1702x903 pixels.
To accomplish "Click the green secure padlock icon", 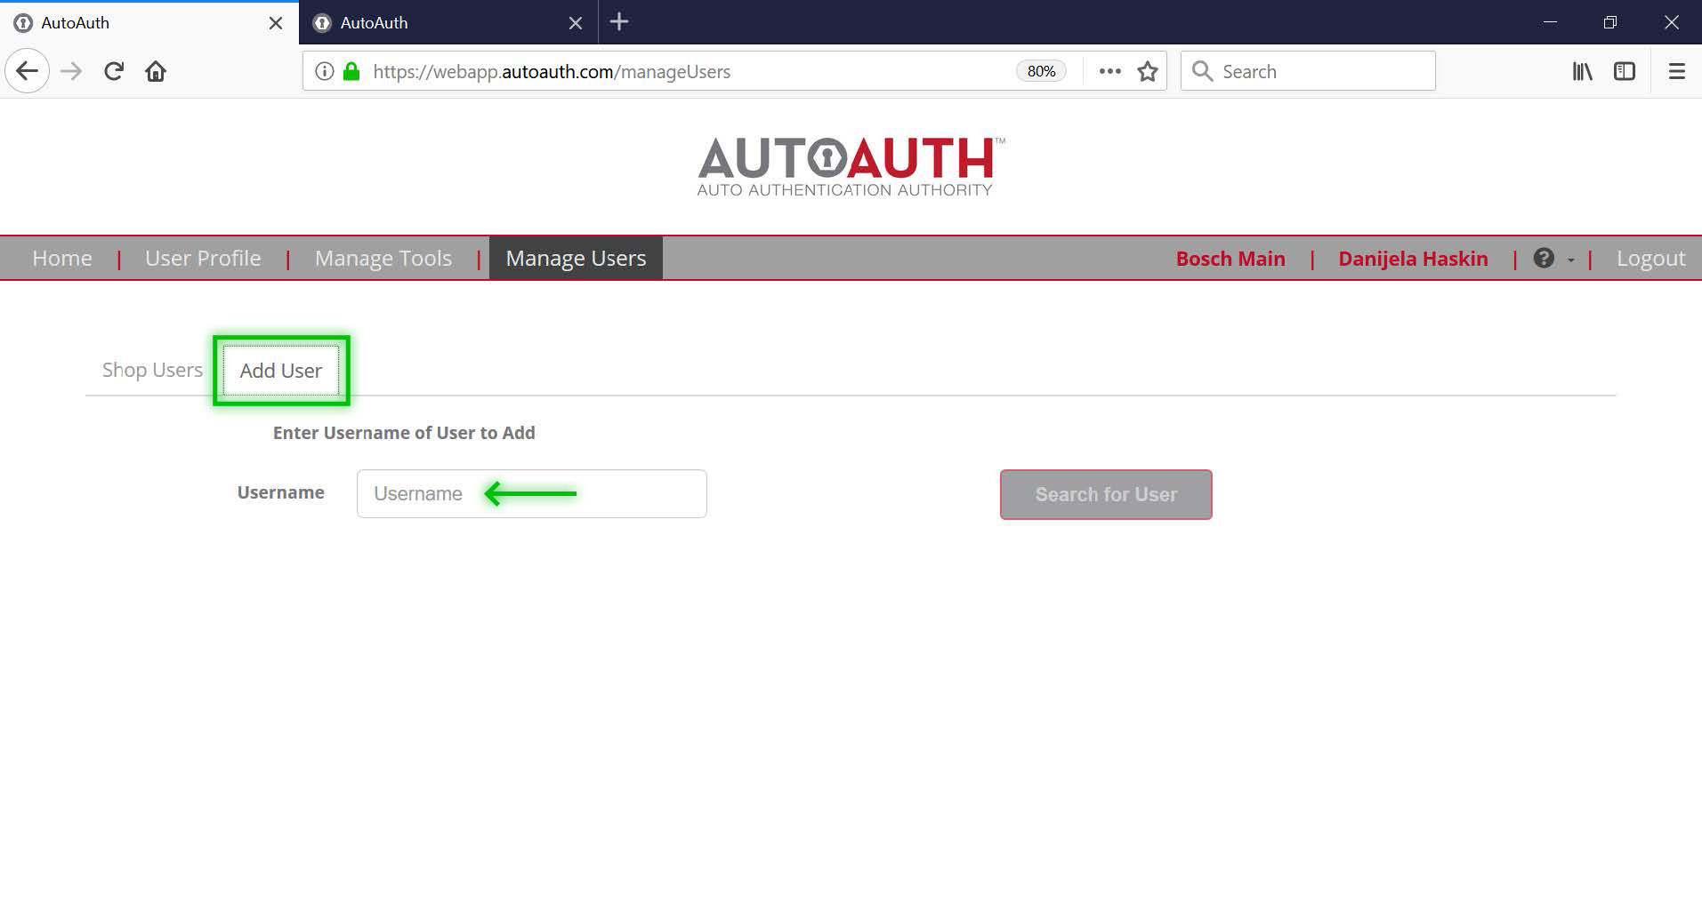I will pos(351,71).
